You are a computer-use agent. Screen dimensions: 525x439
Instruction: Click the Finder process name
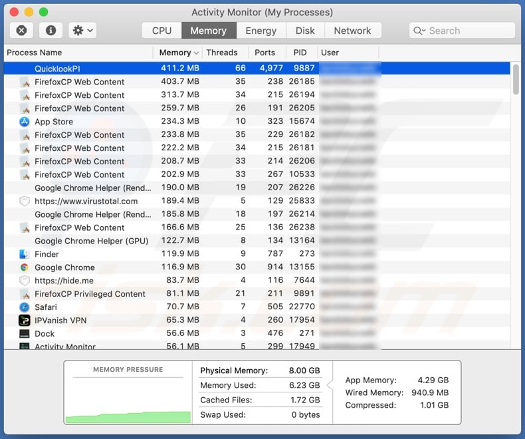point(47,254)
